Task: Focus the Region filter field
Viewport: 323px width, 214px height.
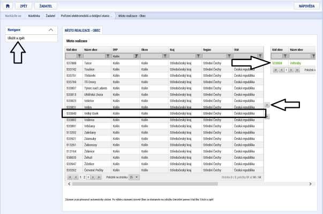Action: (x=215, y=56)
